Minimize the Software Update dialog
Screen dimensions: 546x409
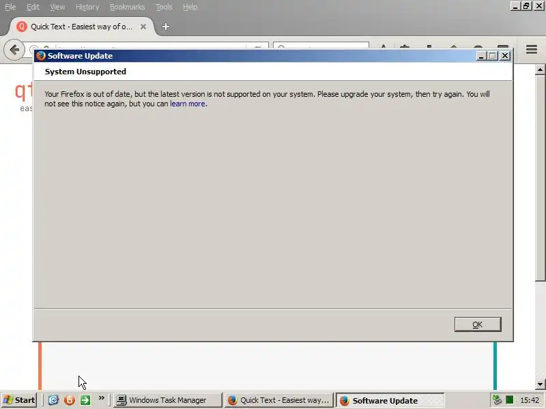point(481,56)
